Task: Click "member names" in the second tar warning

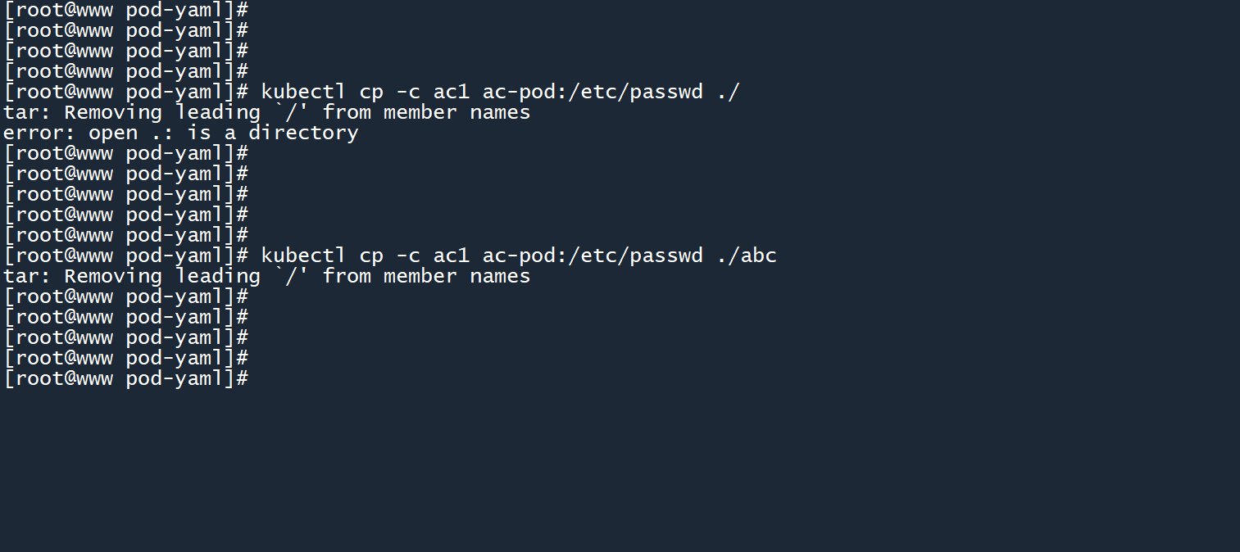Action: pyautogui.click(x=456, y=276)
